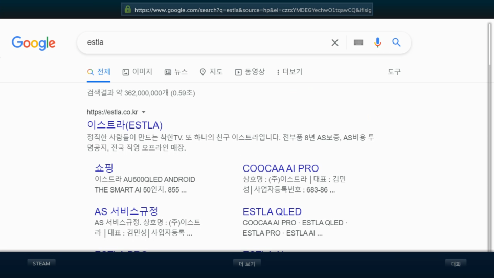Viewport: 494px width, 278px height.
Task: Click the Google logo
Action: 33,43
